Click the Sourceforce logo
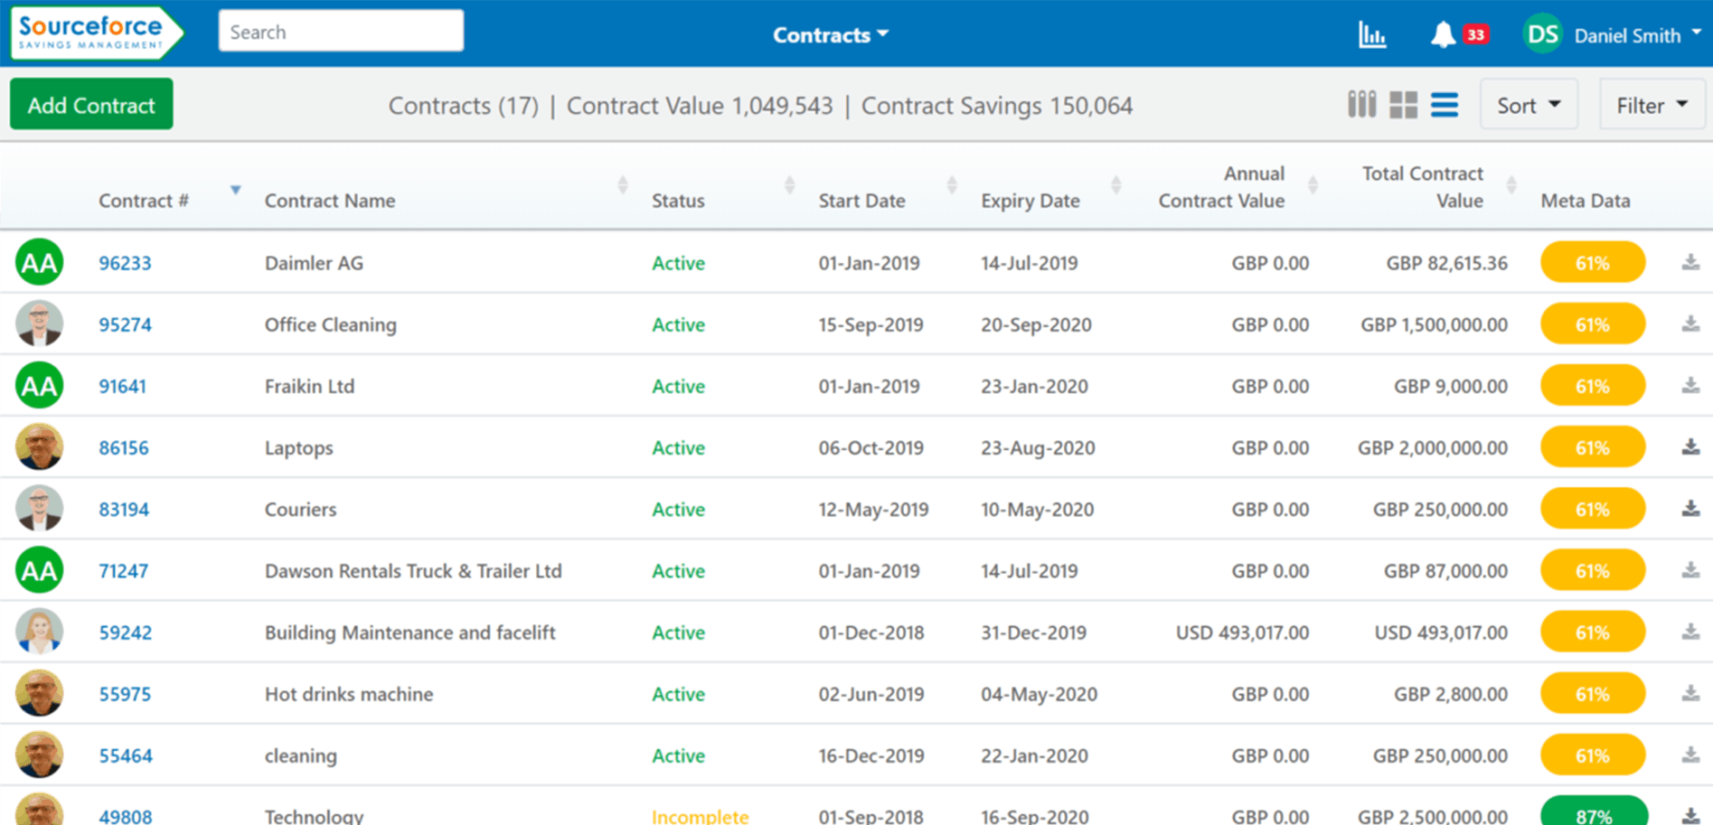1713x825 pixels. 95,33
